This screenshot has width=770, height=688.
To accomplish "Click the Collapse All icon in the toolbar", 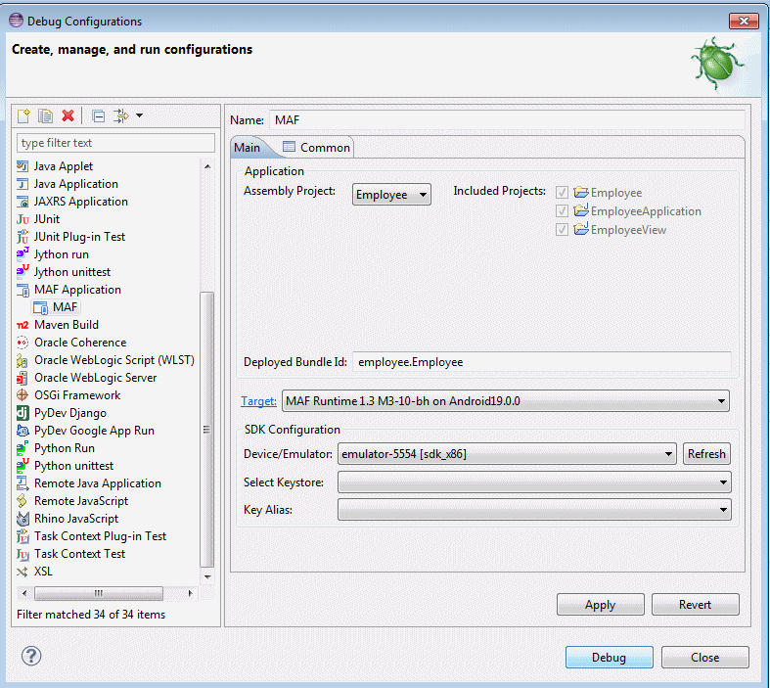I will click(x=98, y=116).
